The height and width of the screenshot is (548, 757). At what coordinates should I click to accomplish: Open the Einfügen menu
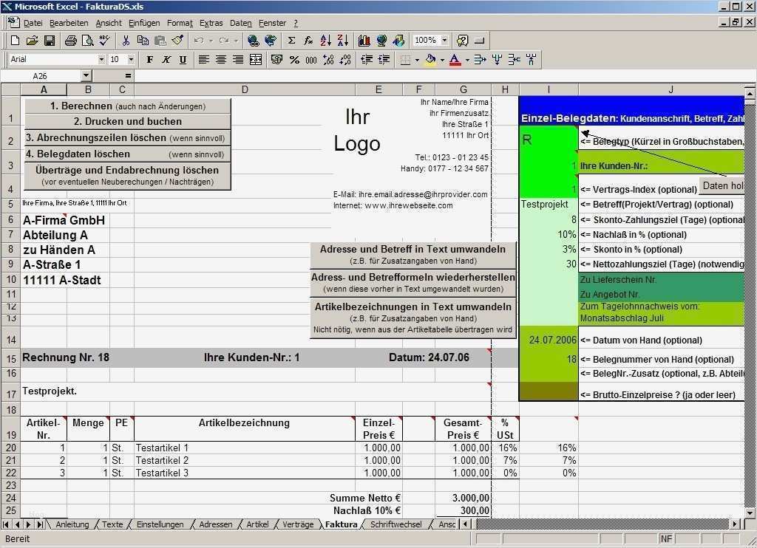coord(144,24)
